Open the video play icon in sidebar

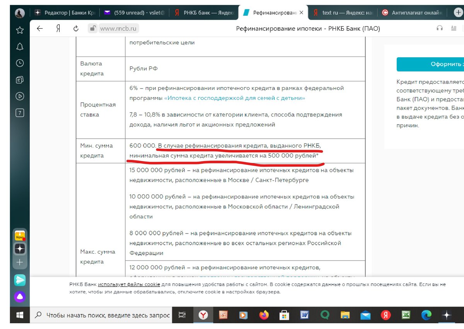tap(20, 96)
